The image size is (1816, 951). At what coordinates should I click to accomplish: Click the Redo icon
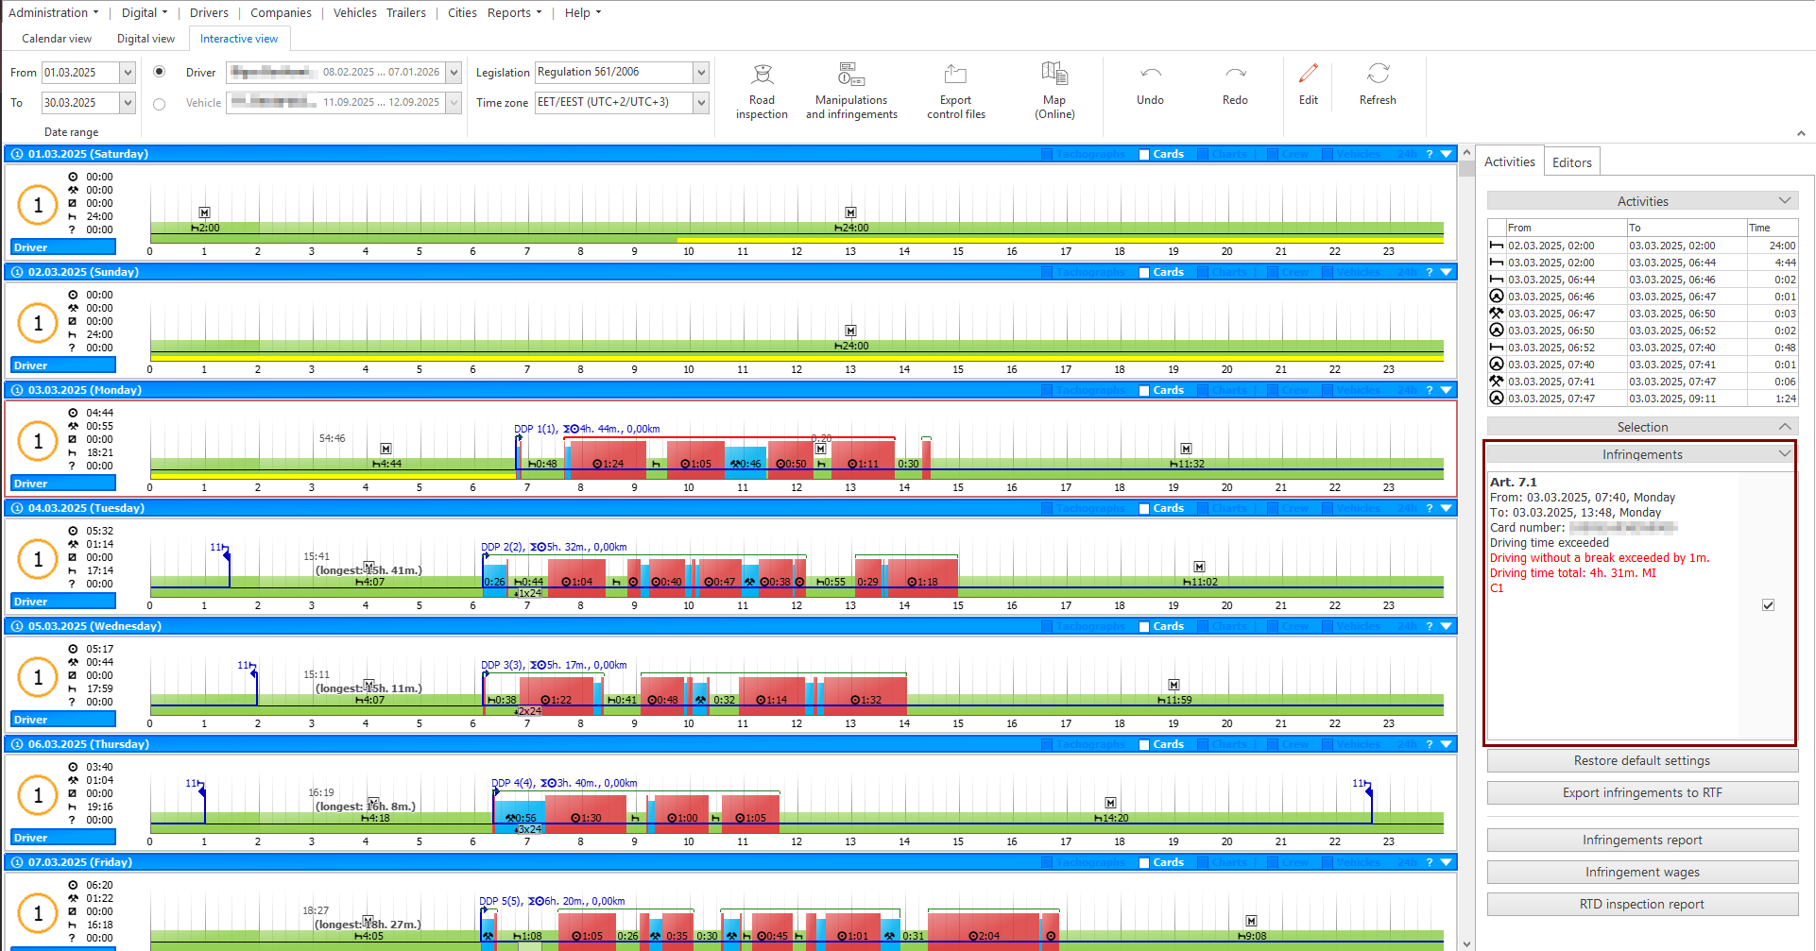pos(1235,74)
